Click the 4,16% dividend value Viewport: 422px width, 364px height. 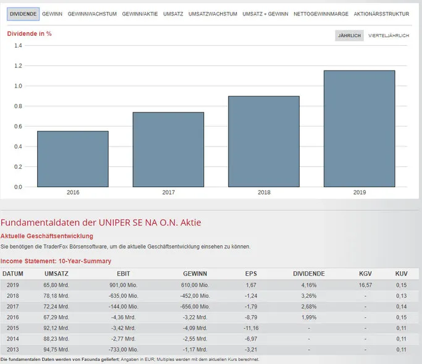tap(309, 285)
